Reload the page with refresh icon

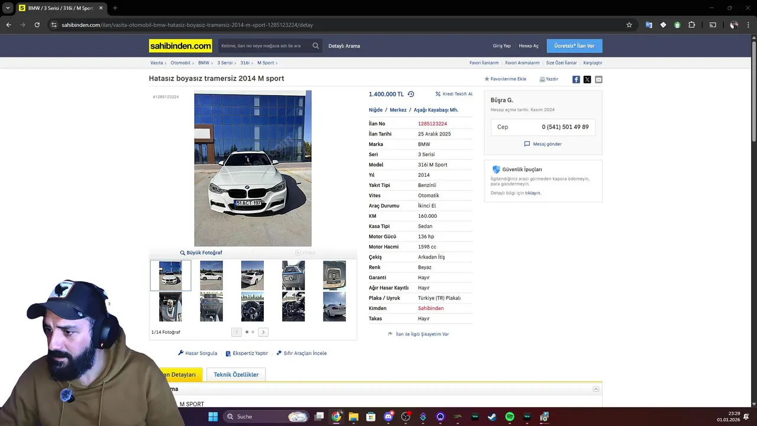[37, 25]
